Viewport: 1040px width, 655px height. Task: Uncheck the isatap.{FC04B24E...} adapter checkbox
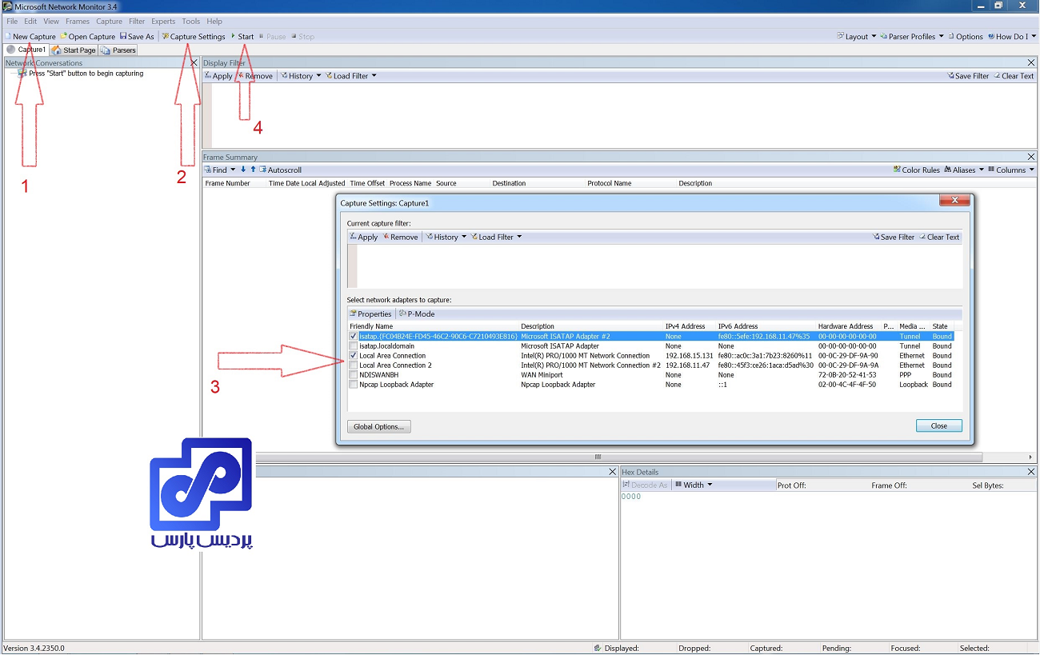pos(354,337)
